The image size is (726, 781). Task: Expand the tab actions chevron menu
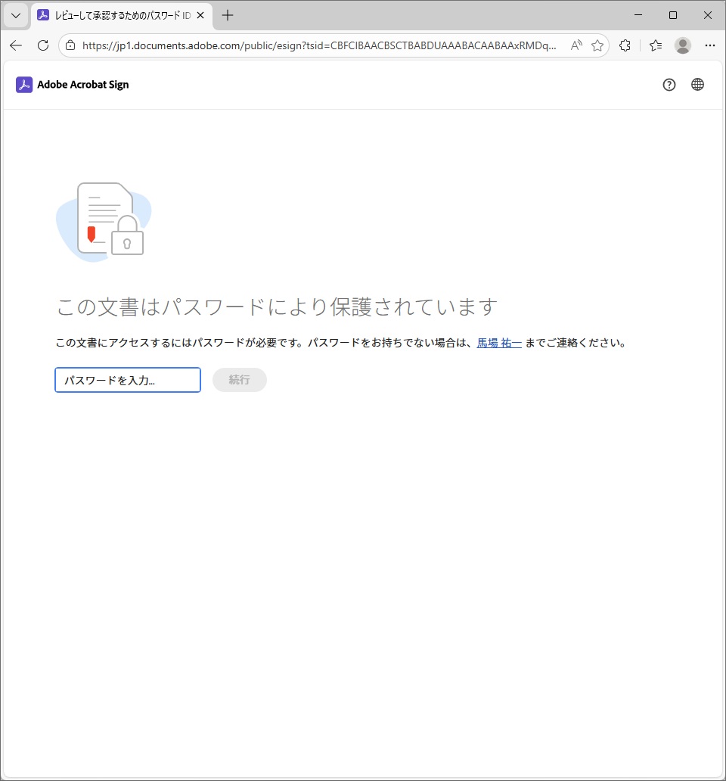click(16, 15)
